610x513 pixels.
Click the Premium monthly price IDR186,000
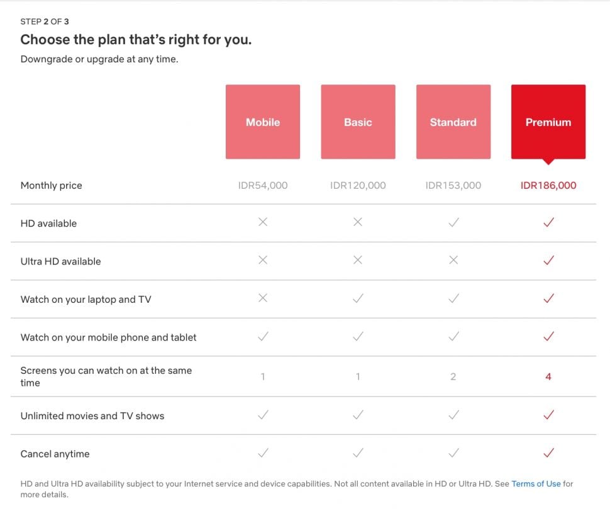[548, 185]
